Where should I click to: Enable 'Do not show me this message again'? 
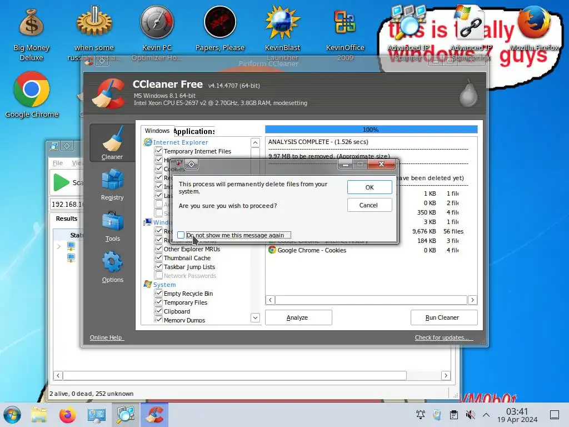(x=181, y=235)
